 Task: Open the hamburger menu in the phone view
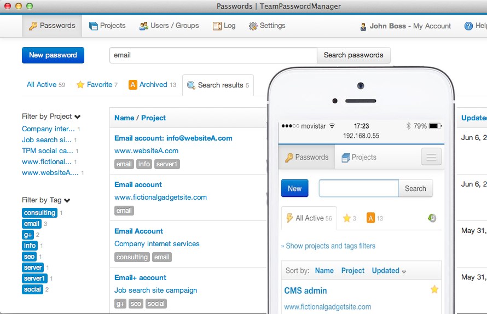coord(431,157)
